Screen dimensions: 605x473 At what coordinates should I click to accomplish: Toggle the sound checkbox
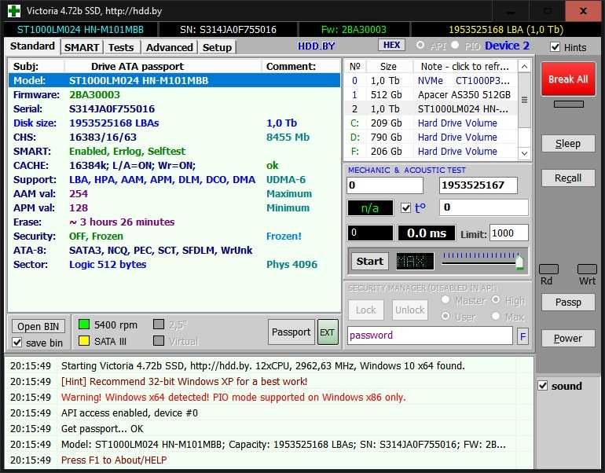click(542, 386)
